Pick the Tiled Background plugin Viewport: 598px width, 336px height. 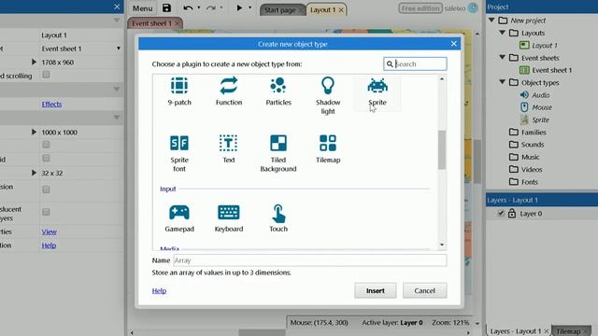pos(278,143)
